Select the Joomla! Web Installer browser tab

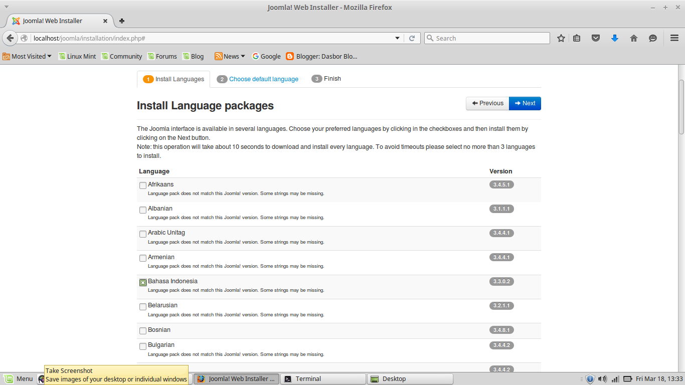(60, 21)
